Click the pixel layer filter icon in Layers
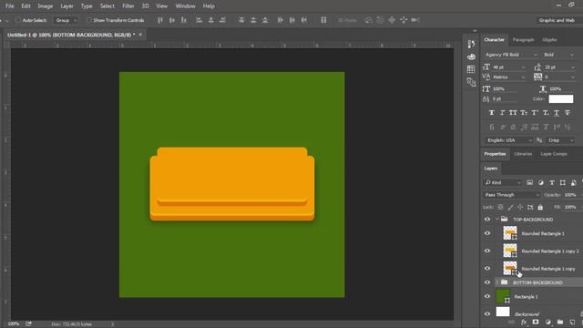Viewport: 583px width, 328px height. (530, 182)
